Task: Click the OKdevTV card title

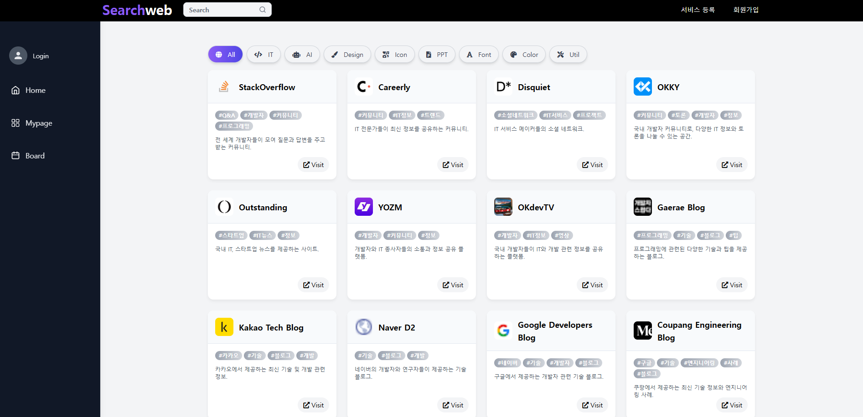Action: [x=536, y=207]
